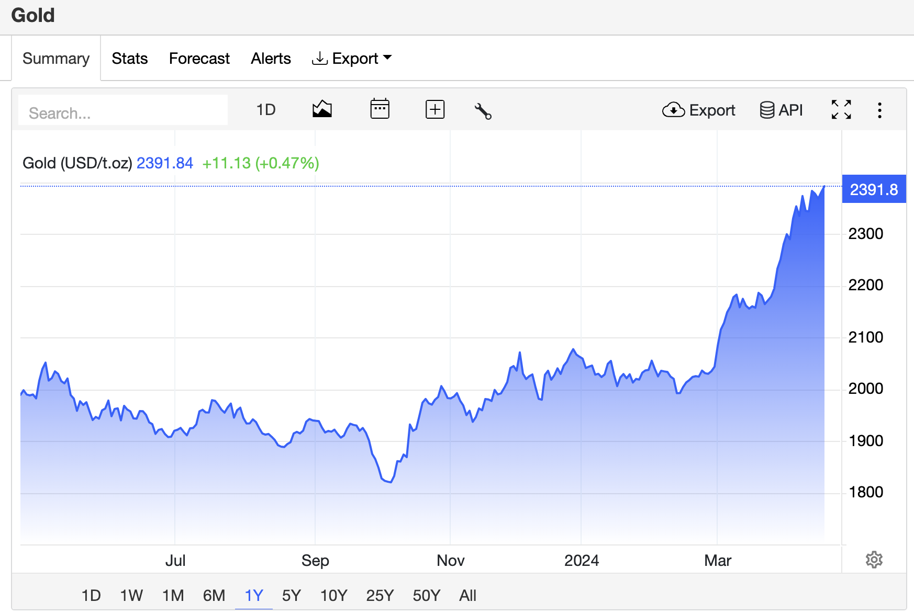The height and width of the screenshot is (614, 914).
Task: Click the 1900 y-axis label
Action: [866, 441]
